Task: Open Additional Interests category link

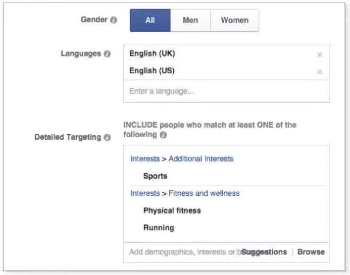Action: pyautogui.click(x=201, y=159)
